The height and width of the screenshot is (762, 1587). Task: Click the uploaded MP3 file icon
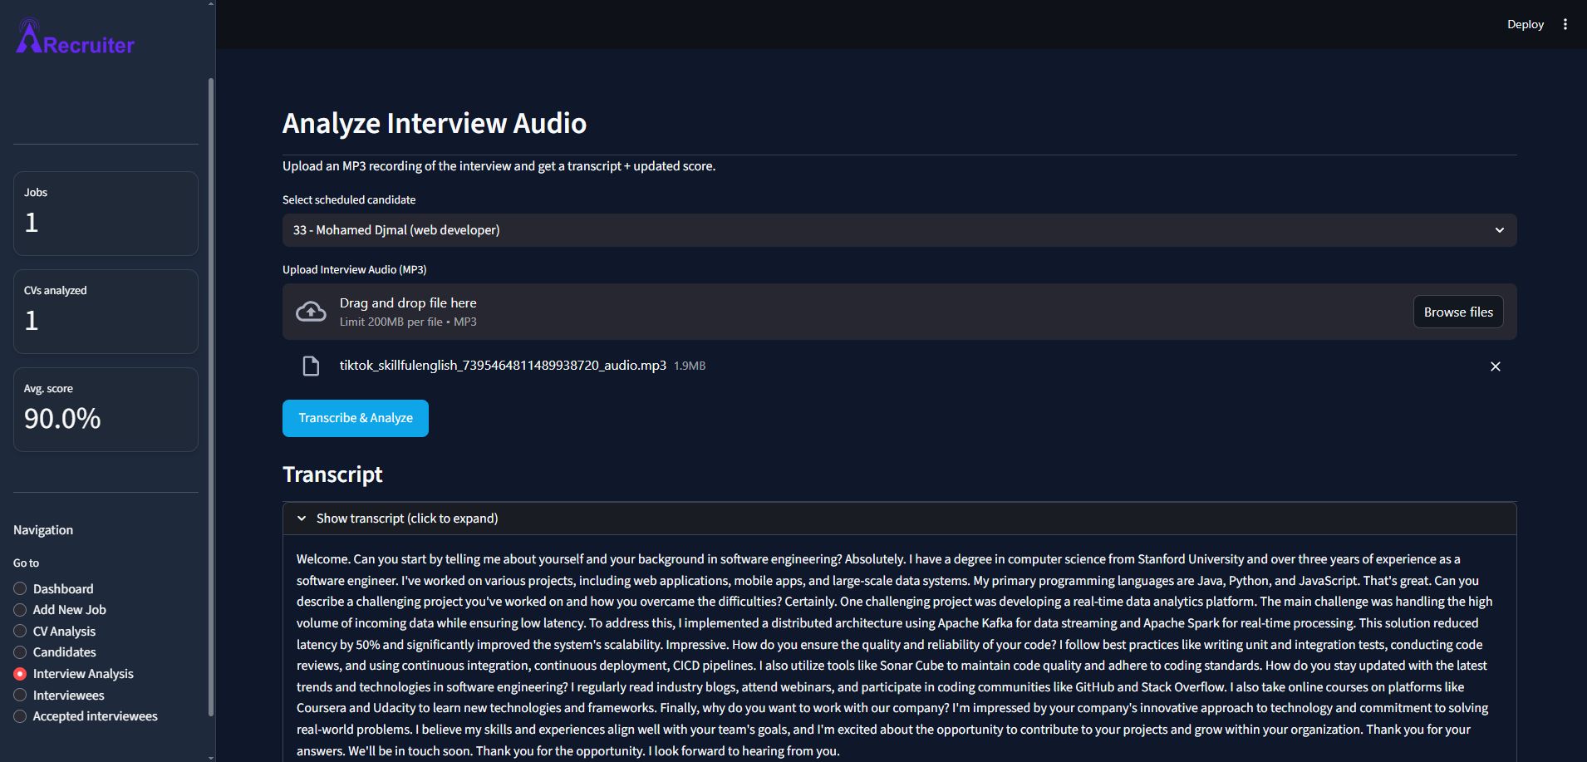(x=311, y=366)
